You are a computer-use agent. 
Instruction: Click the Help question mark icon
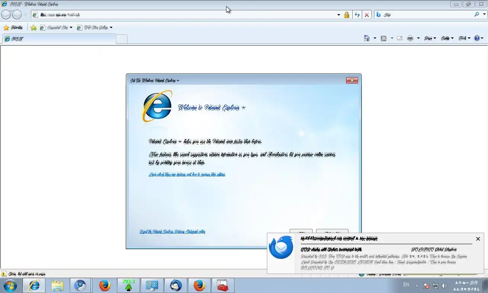pos(477,38)
